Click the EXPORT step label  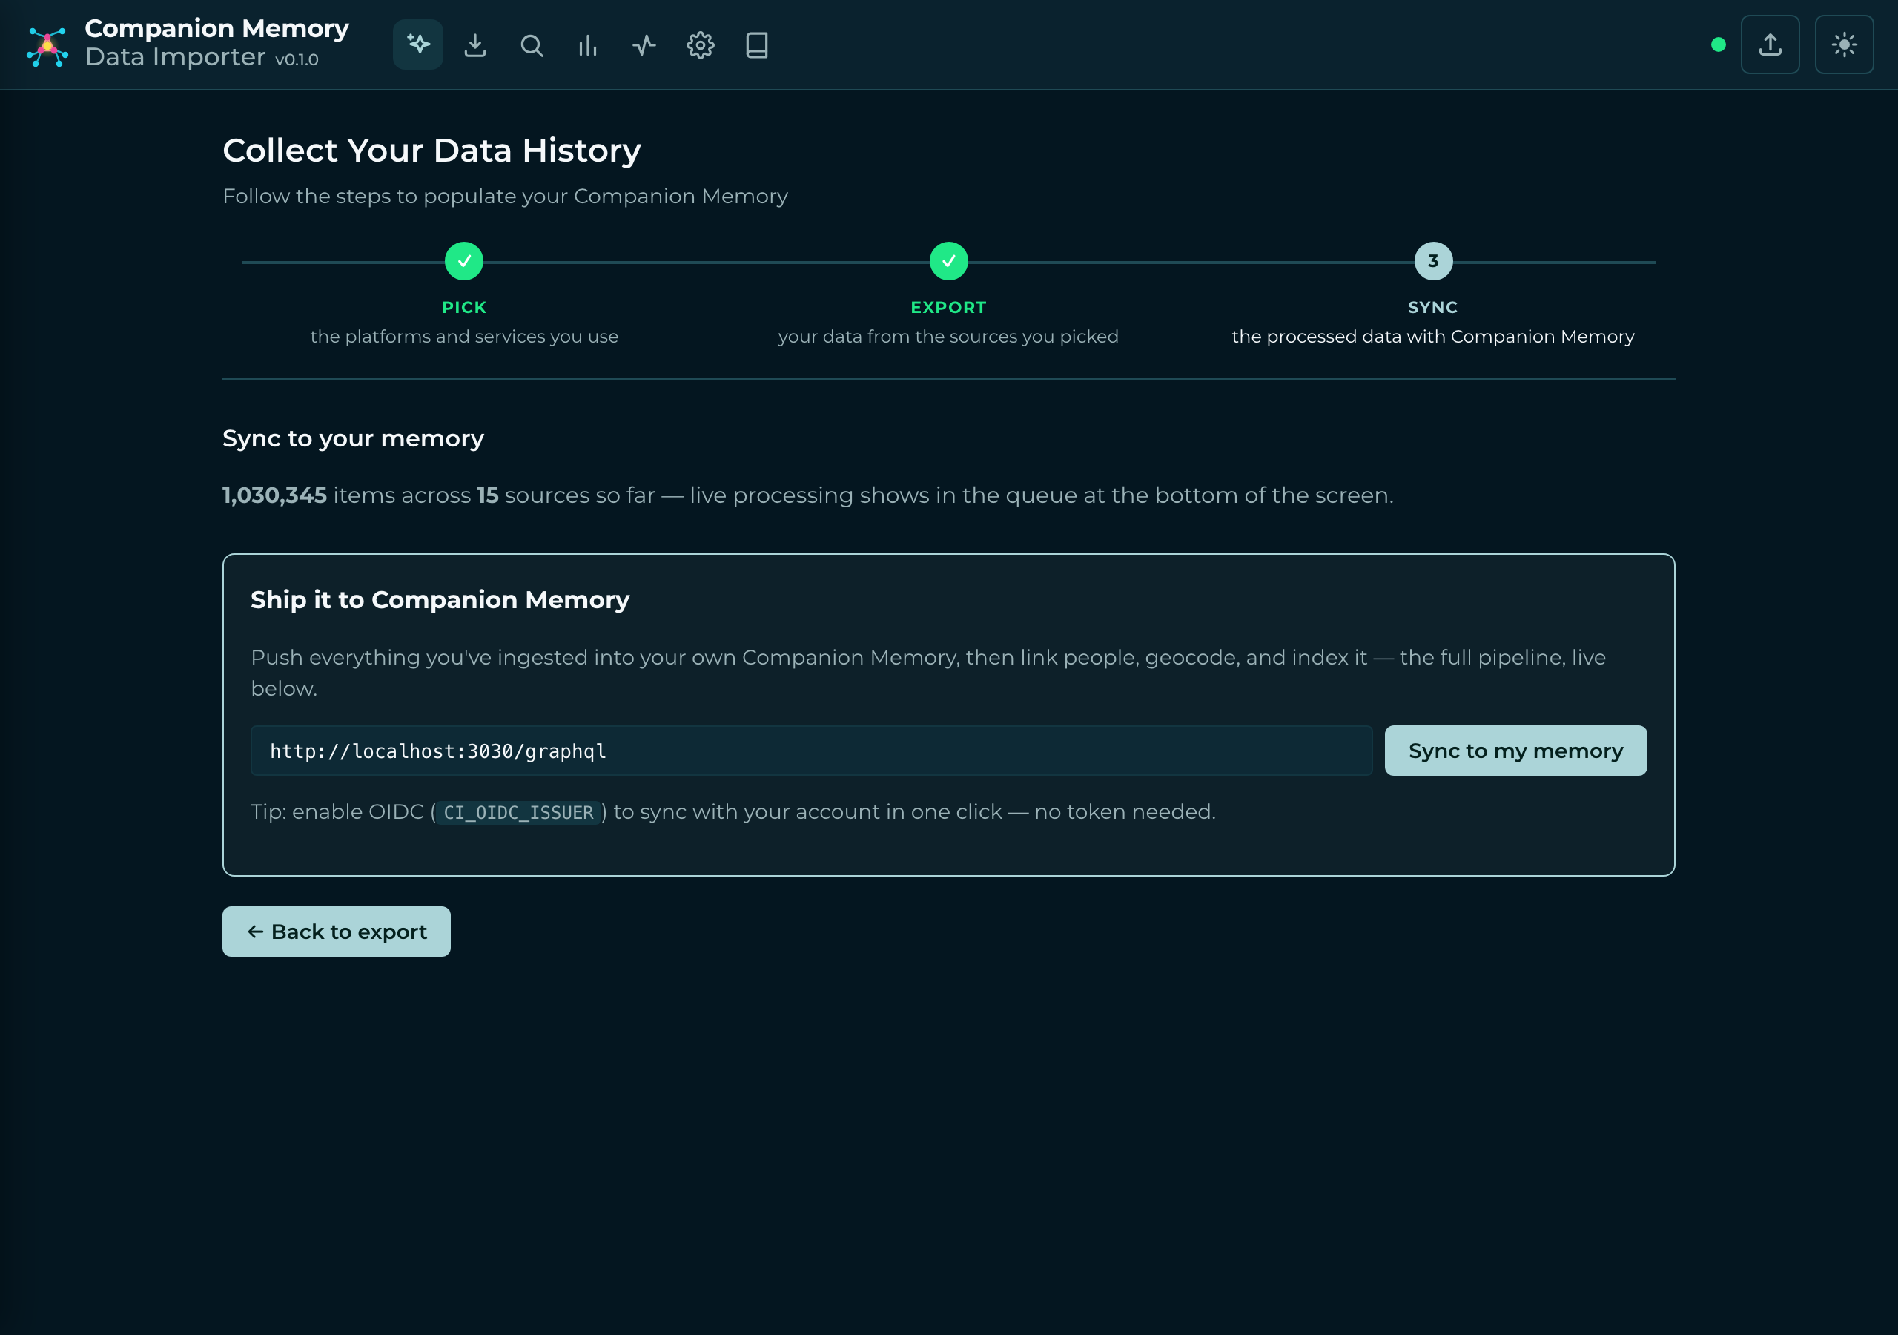[948, 307]
